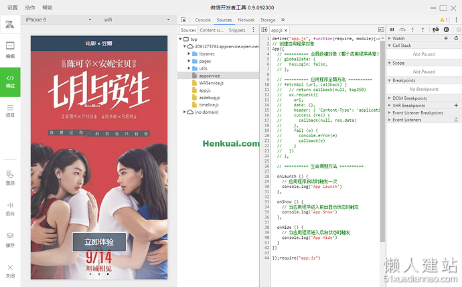The image size is (462, 287).
Task: Click the code editor vertical scrollbar
Action: tap(382, 141)
